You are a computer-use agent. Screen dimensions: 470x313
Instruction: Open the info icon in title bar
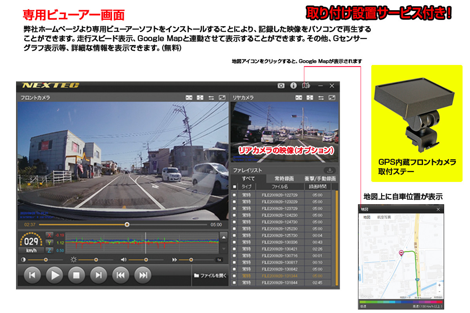pyautogui.click(x=293, y=86)
